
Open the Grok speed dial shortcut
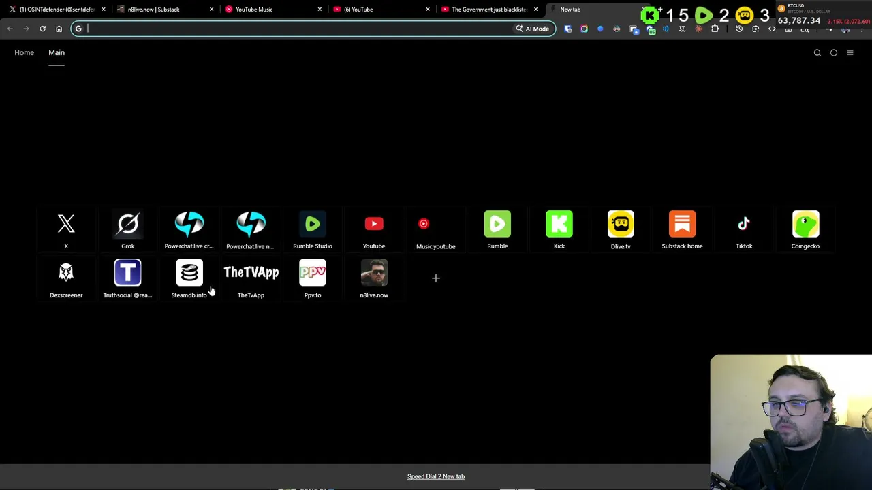coord(127,230)
